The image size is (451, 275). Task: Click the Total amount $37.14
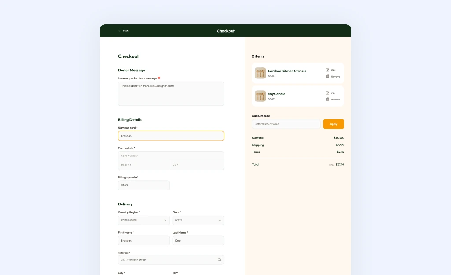click(x=340, y=164)
